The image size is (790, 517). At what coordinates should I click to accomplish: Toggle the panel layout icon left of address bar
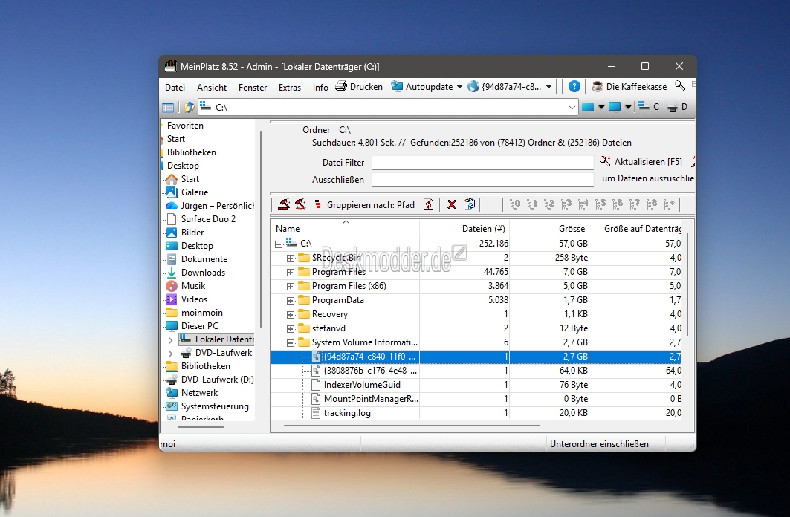point(168,107)
